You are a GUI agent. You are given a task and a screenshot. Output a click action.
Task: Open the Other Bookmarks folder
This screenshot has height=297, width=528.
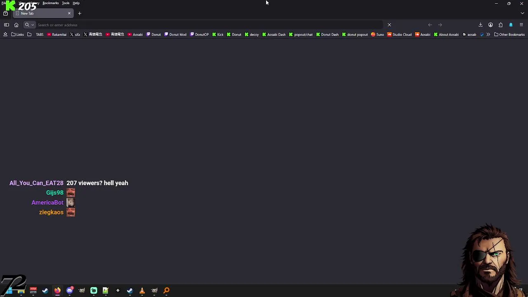point(509,35)
